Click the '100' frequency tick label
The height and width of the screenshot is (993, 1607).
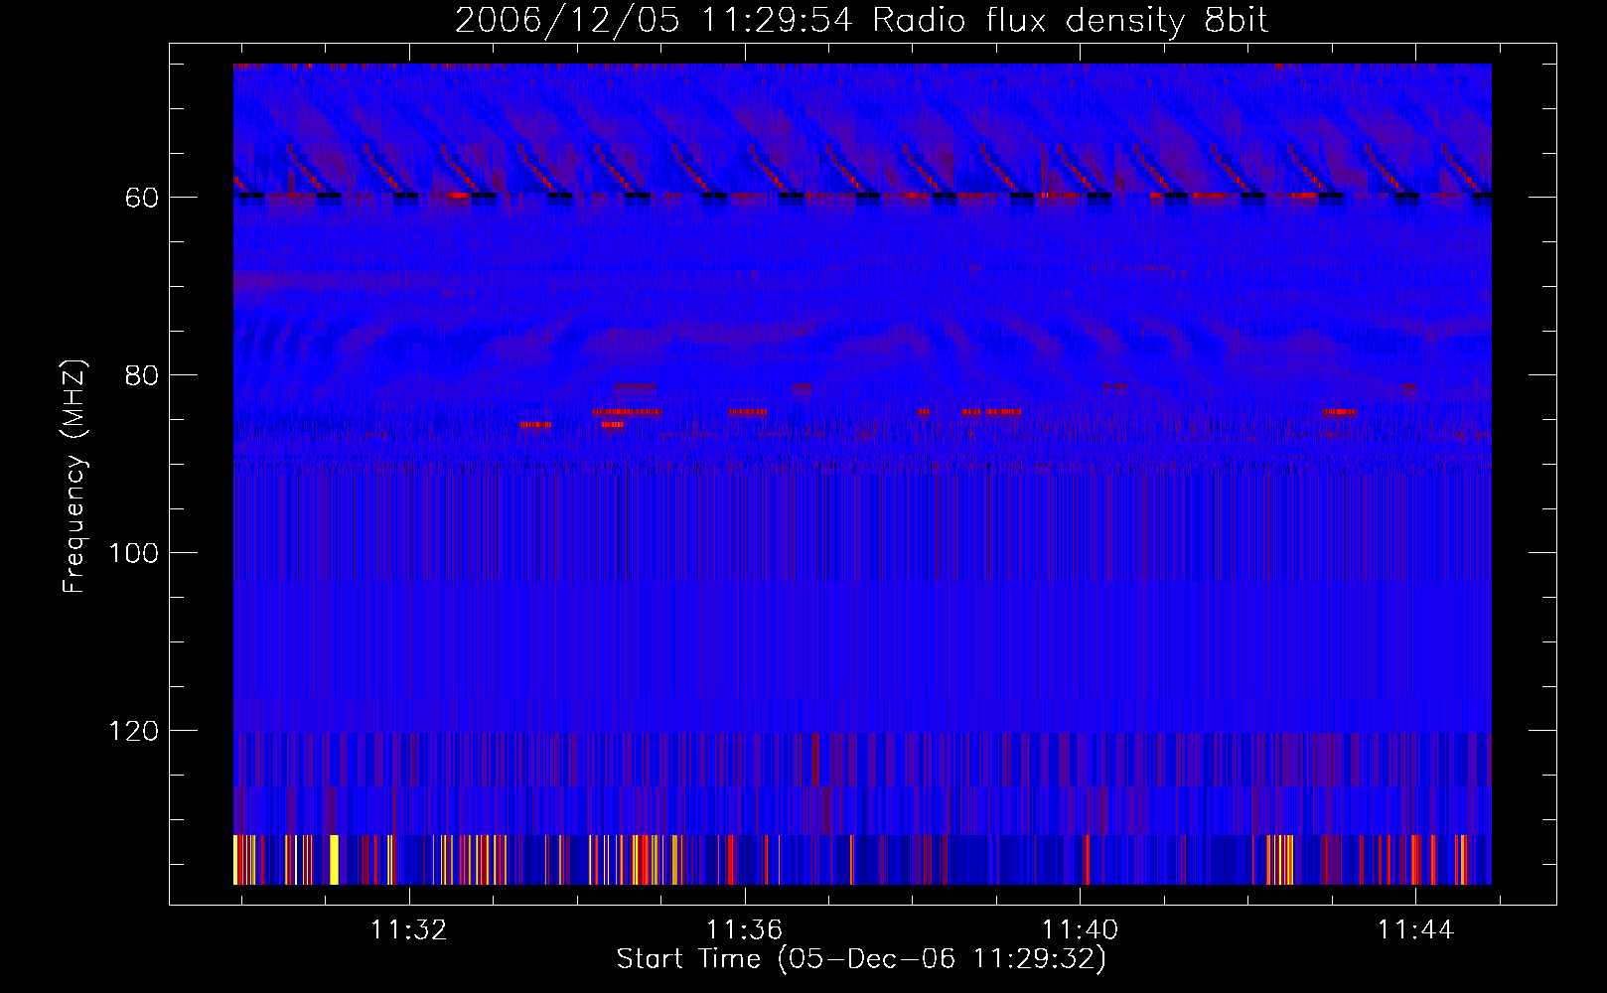[134, 554]
